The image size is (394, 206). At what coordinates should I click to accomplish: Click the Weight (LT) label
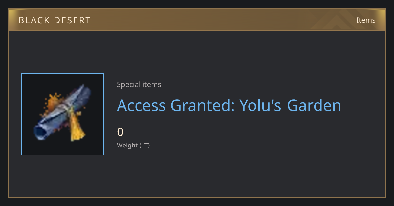[133, 146]
